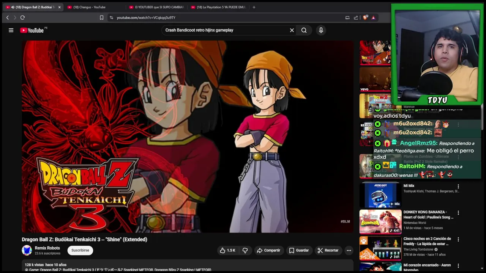This screenshot has width=486, height=273.
Task: Go to YouTube home via logo
Action: tap(32, 30)
